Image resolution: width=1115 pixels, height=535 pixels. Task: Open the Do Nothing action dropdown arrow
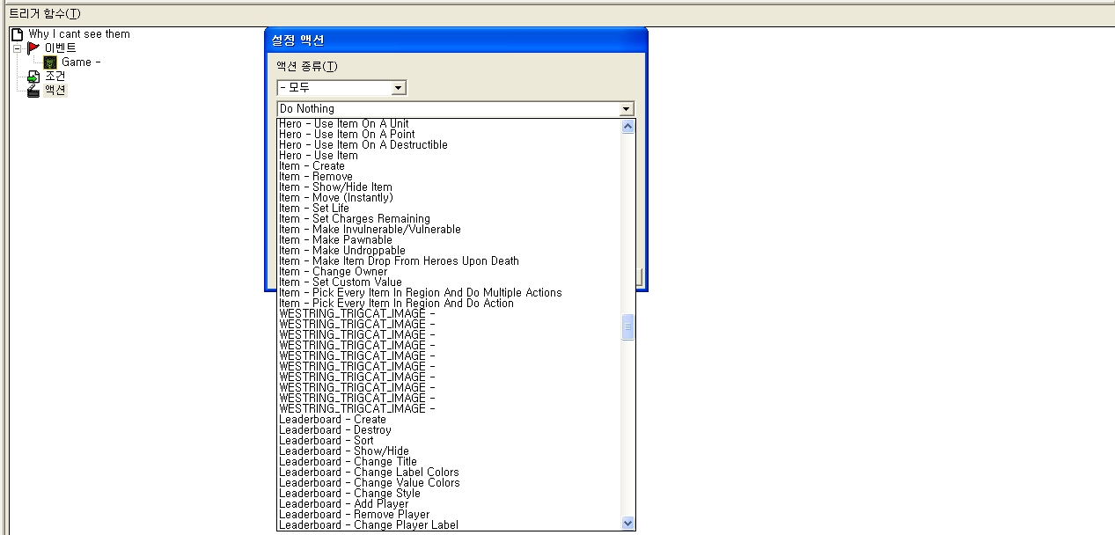(627, 109)
